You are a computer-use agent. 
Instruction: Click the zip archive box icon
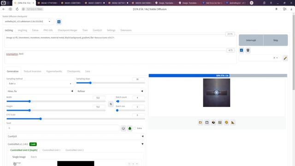pyautogui.click(x=213, y=123)
